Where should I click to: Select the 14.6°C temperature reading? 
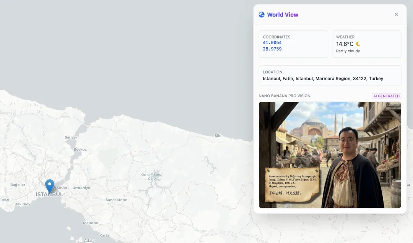(x=345, y=44)
